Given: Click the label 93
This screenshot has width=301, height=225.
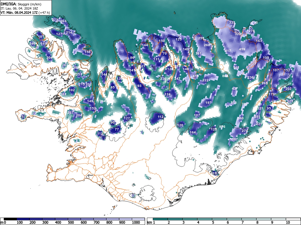Looking at the screenshot, I should pyautogui.click(x=139, y=86).
